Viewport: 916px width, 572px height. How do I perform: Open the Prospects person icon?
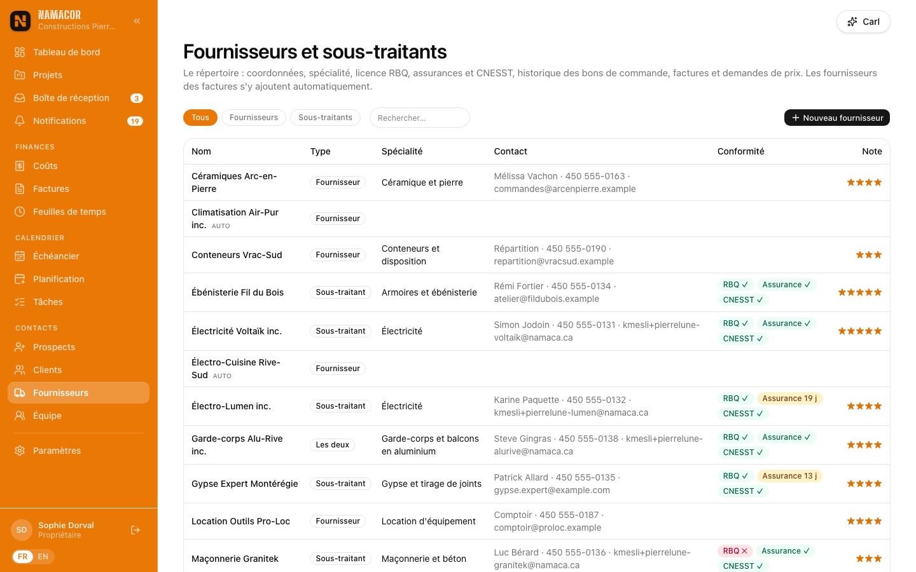tap(20, 347)
